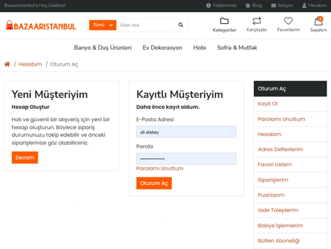Open Bülten Aboneliği in sidebar
331x249 pixels.
[x=290, y=241]
